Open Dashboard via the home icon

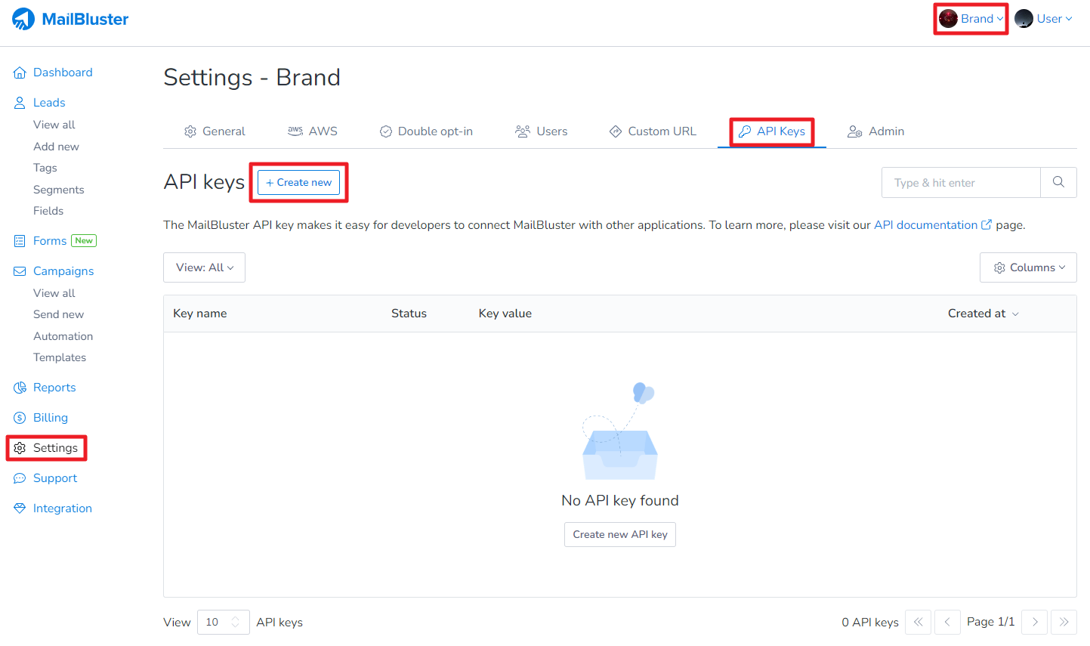pos(20,73)
